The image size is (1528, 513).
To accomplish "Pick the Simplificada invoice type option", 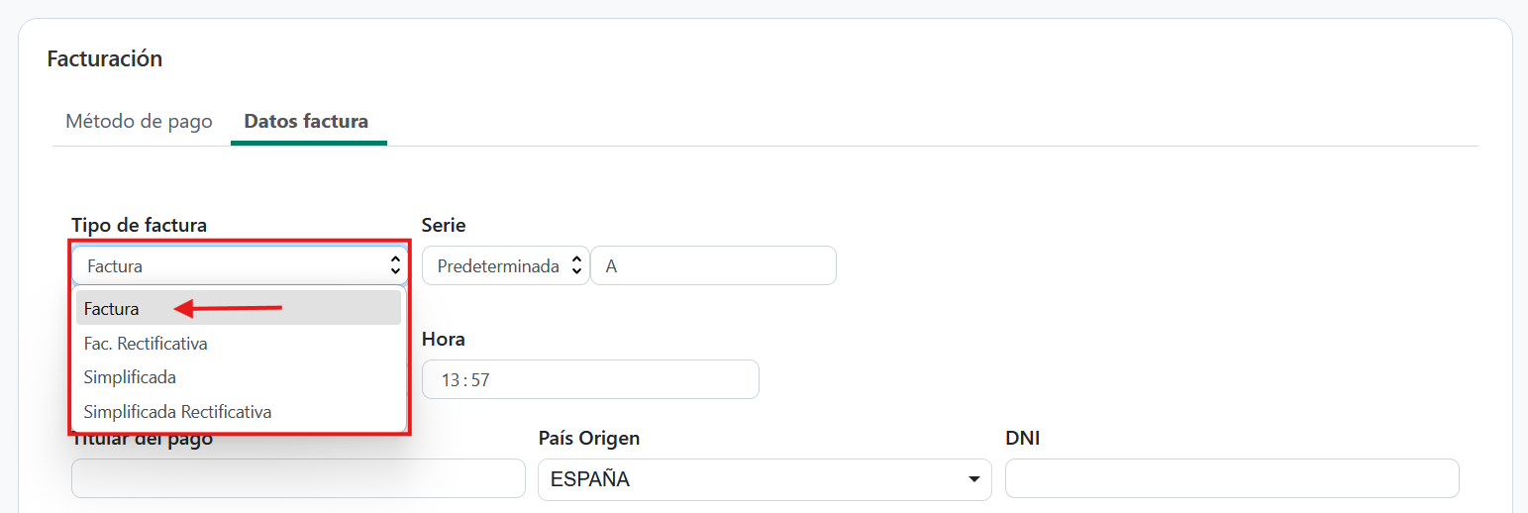I will pyautogui.click(x=130, y=377).
